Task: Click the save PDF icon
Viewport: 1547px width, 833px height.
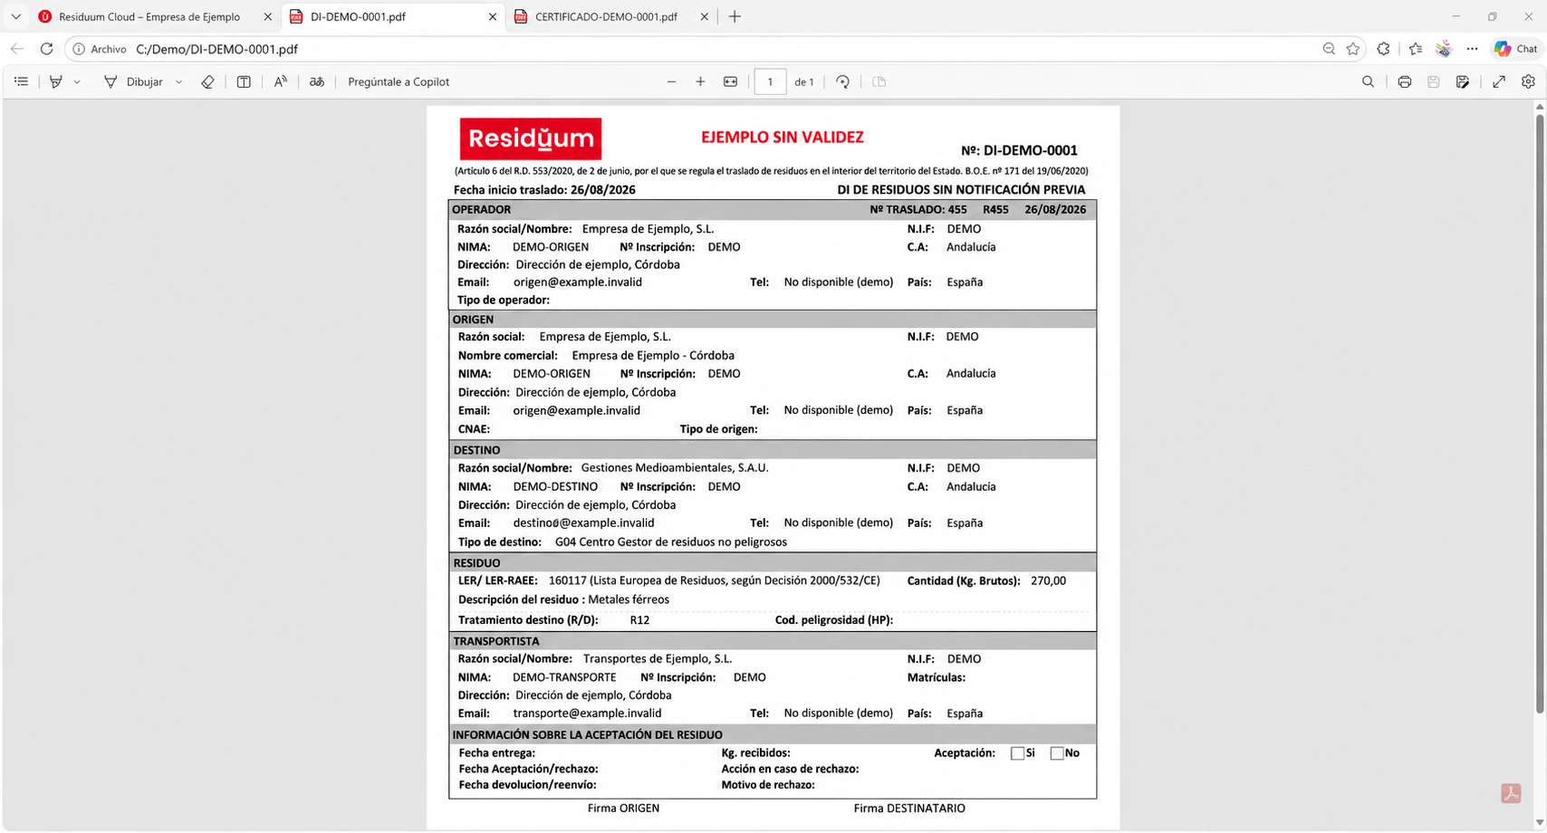Action: click(x=1433, y=81)
